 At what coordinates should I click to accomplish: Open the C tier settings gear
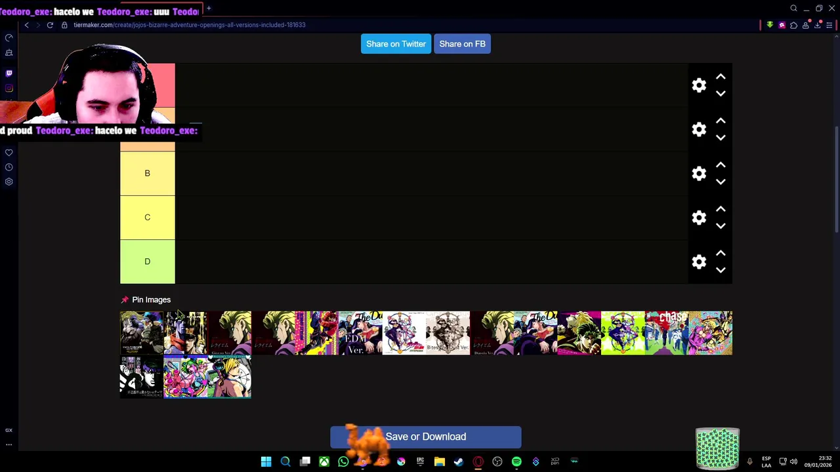click(x=699, y=218)
